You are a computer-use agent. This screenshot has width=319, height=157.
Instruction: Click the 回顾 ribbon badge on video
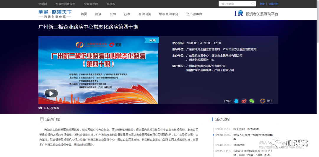152,40
